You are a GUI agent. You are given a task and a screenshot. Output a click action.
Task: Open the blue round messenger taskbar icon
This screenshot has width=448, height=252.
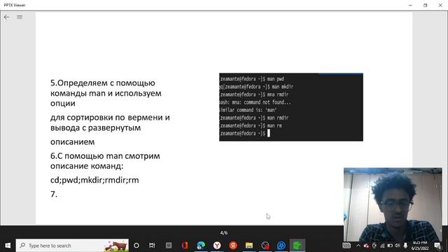281,246
